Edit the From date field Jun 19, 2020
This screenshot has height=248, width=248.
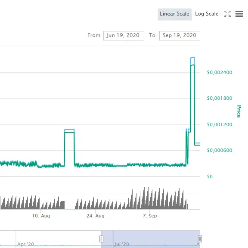[124, 36]
